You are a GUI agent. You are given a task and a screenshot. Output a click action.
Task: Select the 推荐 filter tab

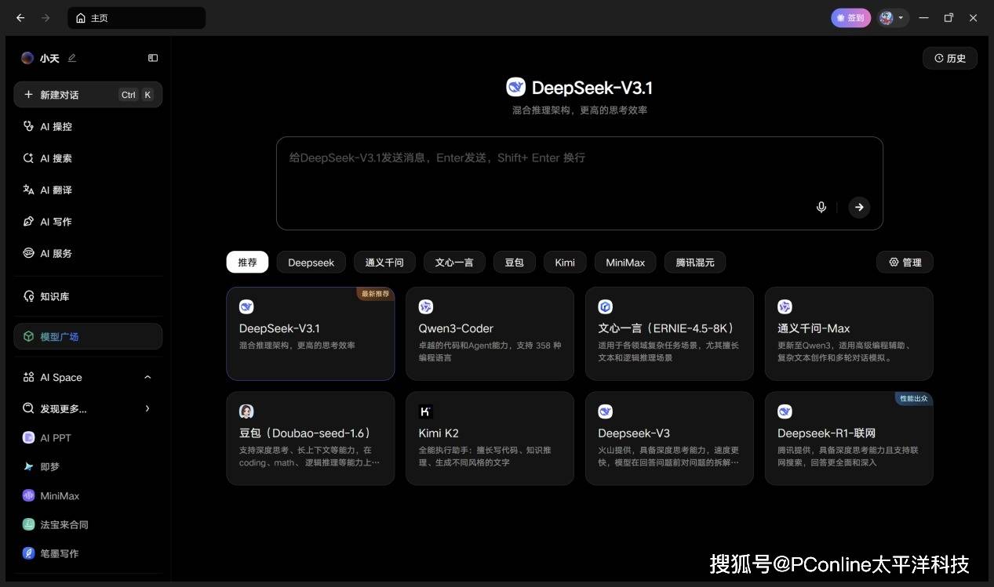(x=247, y=263)
